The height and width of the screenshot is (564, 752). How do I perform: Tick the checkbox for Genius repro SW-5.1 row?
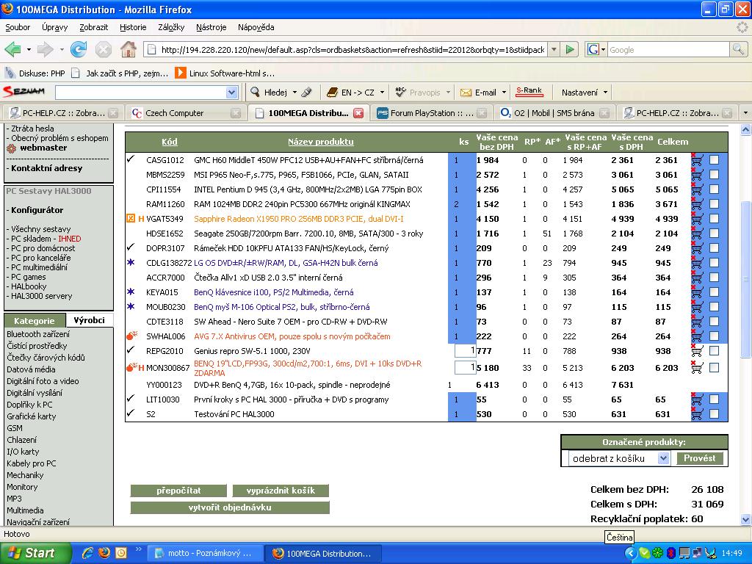click(714, 351)
